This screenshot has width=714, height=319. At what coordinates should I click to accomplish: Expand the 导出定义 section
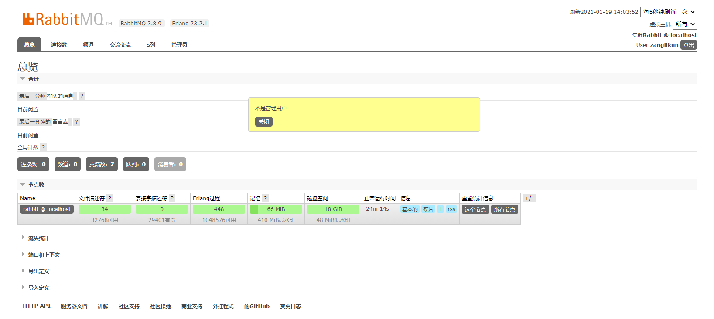coord(38,272)
